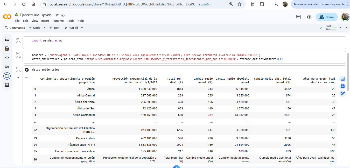350x168 pixels.
Task: Click the Share button
Action: coord(326,17)
